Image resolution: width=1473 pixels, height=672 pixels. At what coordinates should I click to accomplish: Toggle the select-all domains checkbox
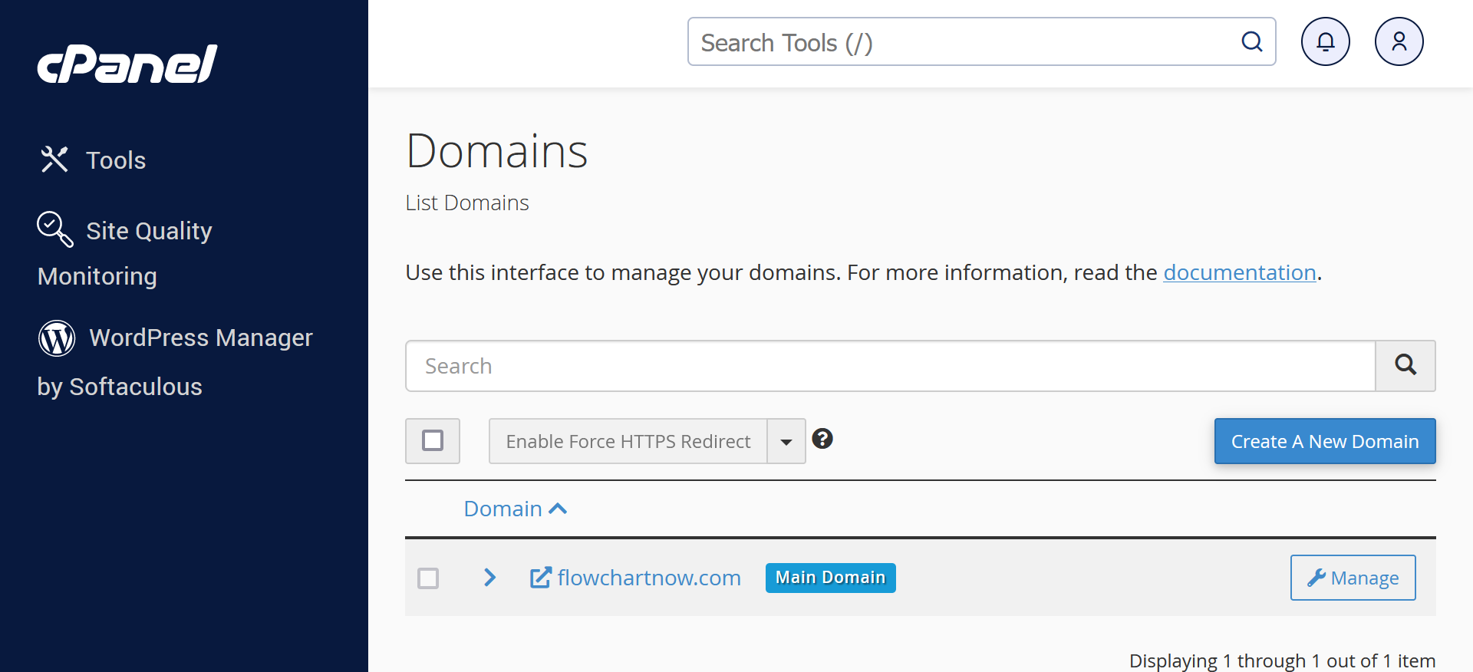pos(433,441)
